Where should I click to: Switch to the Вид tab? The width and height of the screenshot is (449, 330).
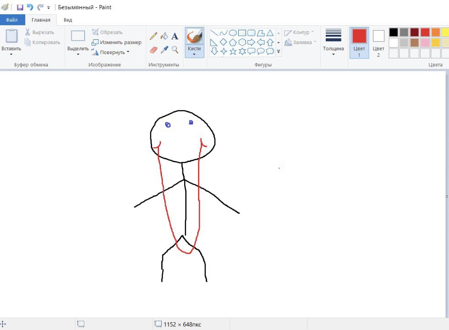click(x=68, y=20)
